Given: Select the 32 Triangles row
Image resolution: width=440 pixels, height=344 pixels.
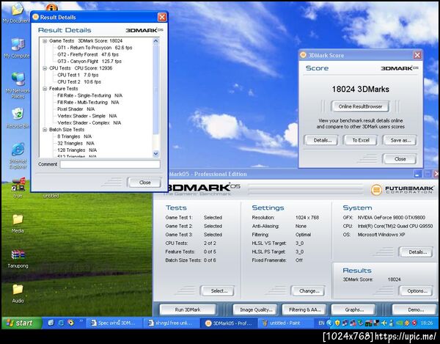Looking at the screenshot, I should pyautogui.click(x=76, y=143).
